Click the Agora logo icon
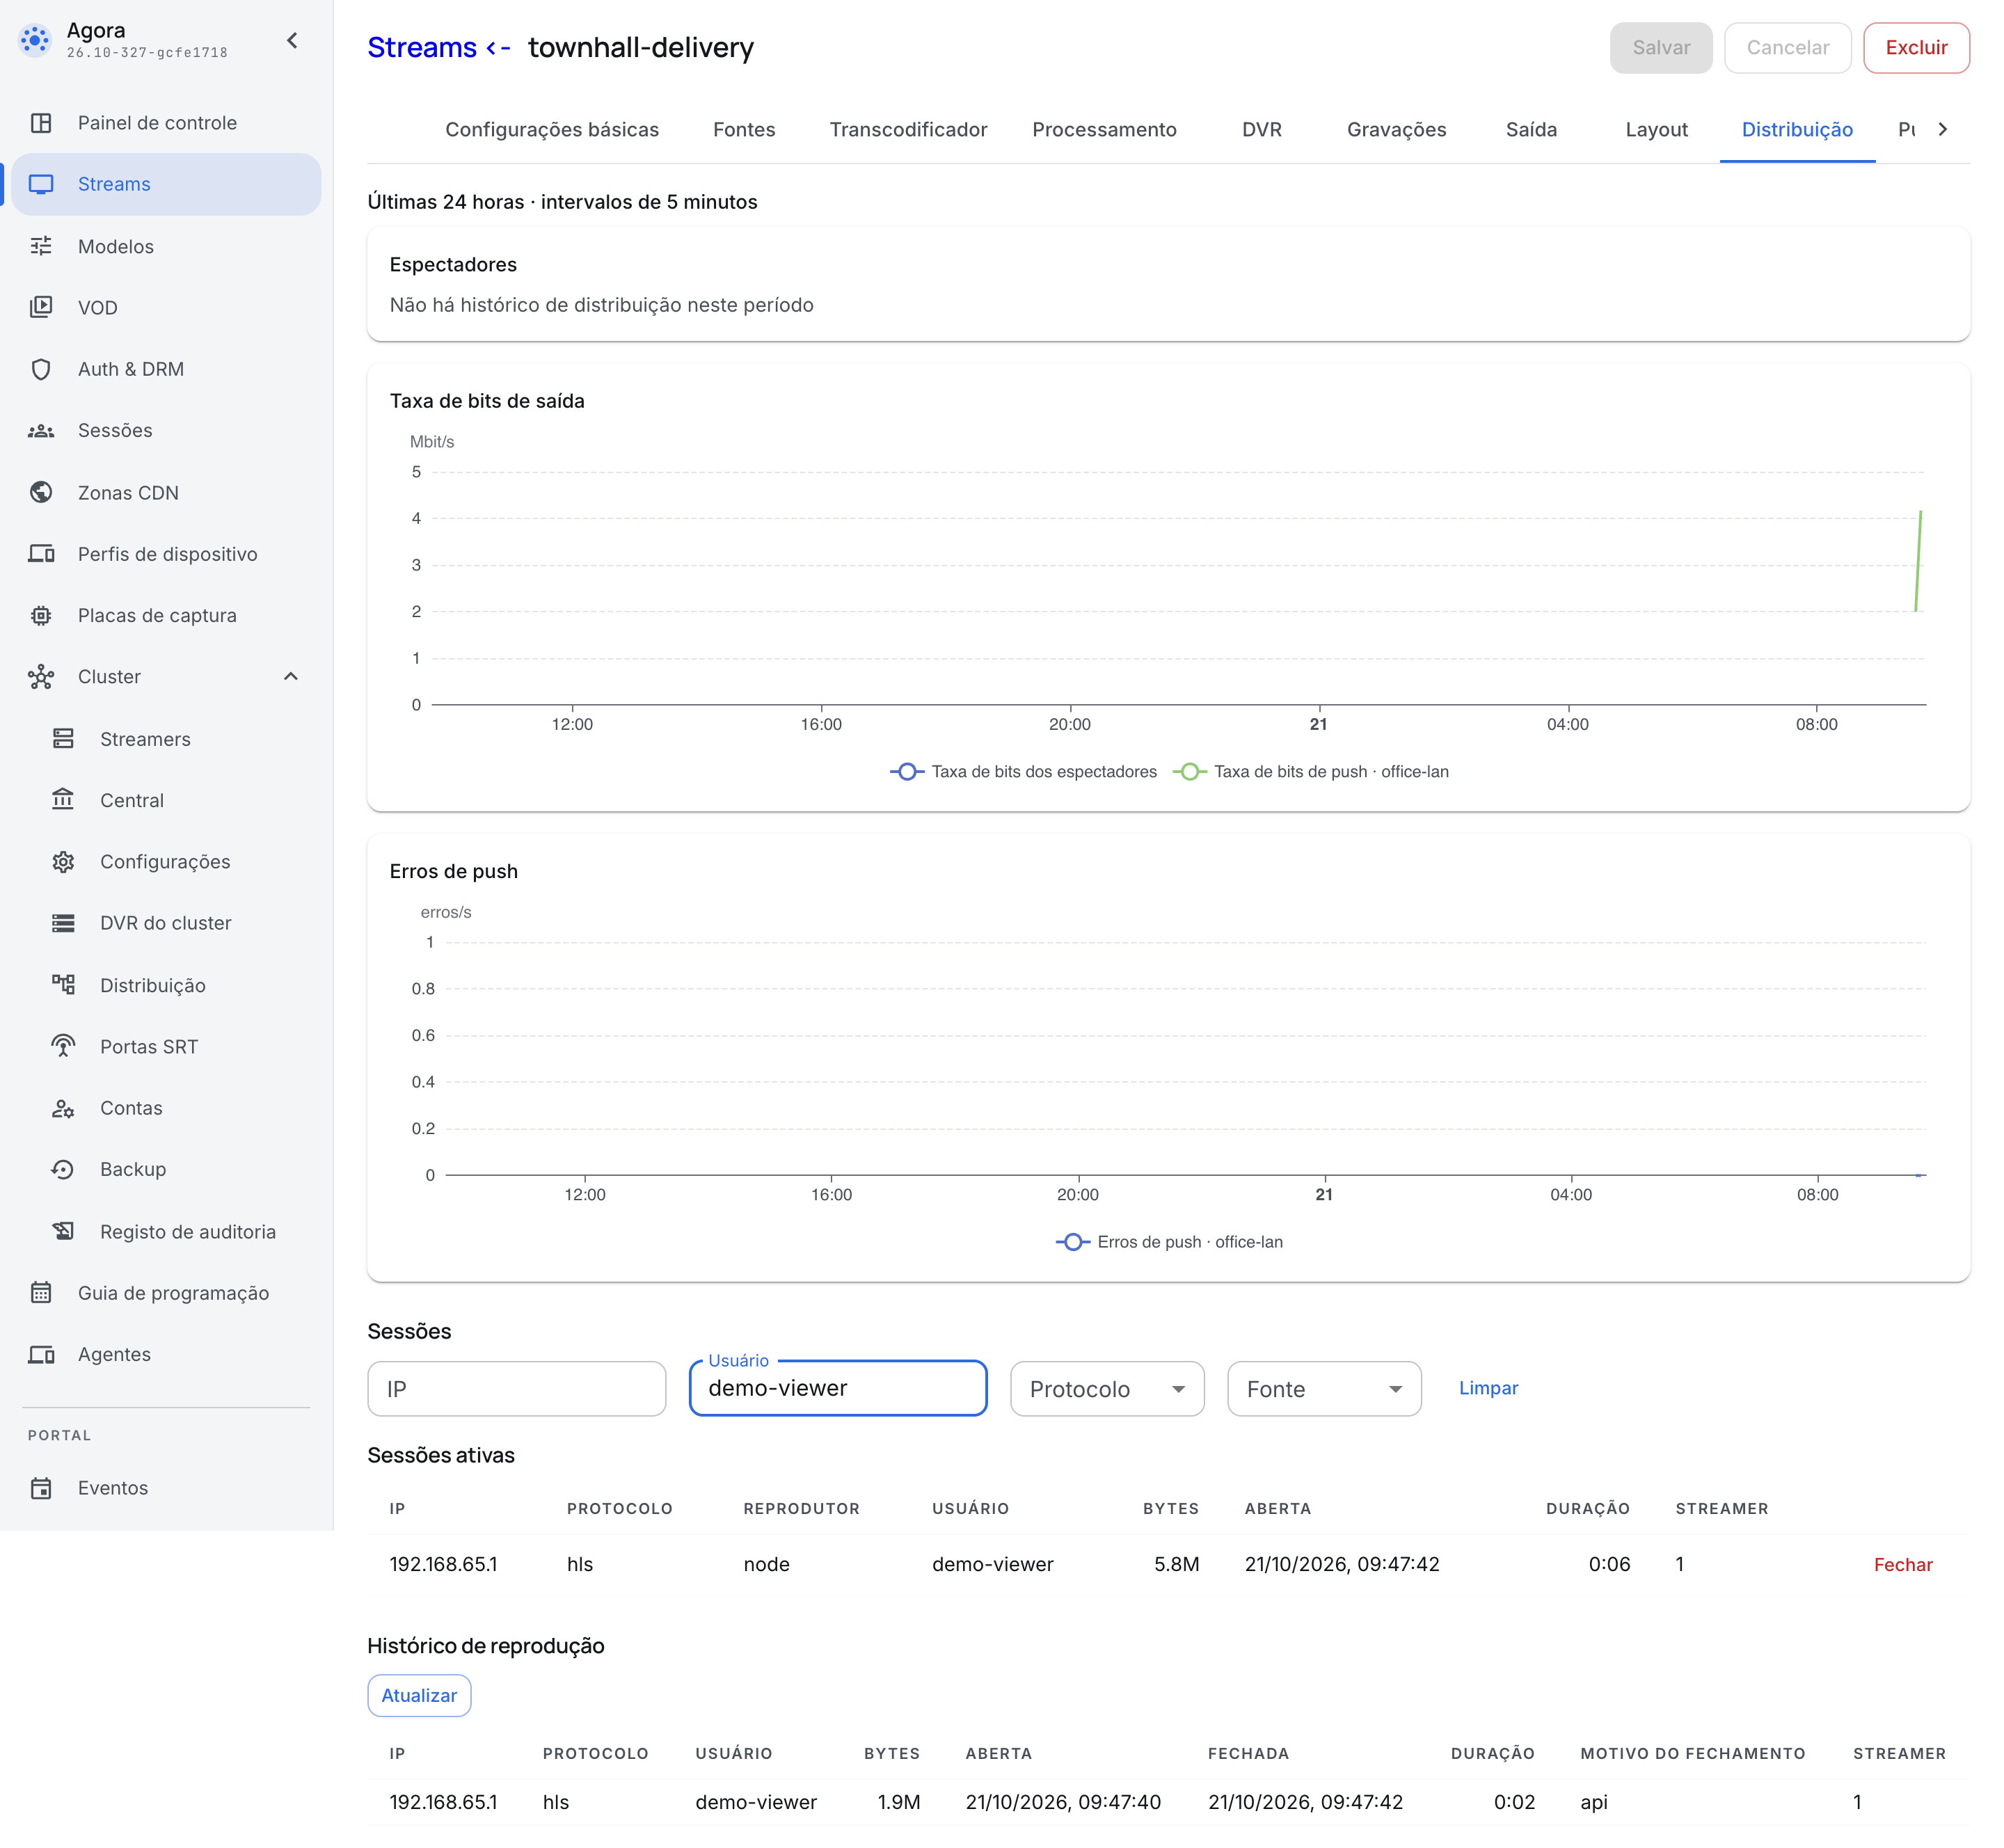Image resolution: width=2004 pixels, height=1848 pixels. pos(35,40)
